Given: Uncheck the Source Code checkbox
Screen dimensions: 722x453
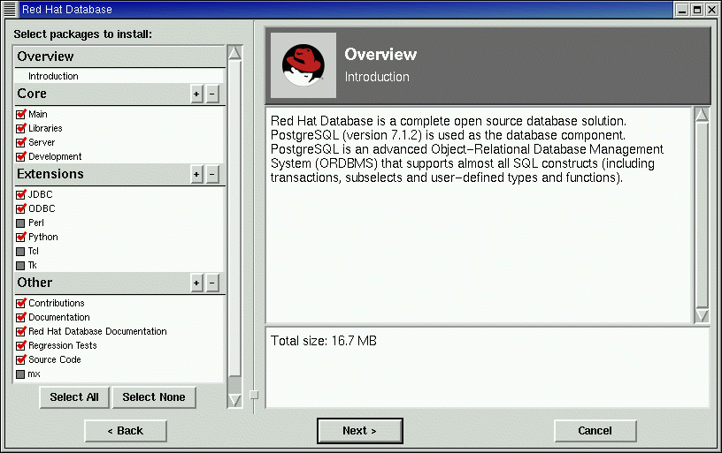Looking at the screenshot, I should pos(20,359).
